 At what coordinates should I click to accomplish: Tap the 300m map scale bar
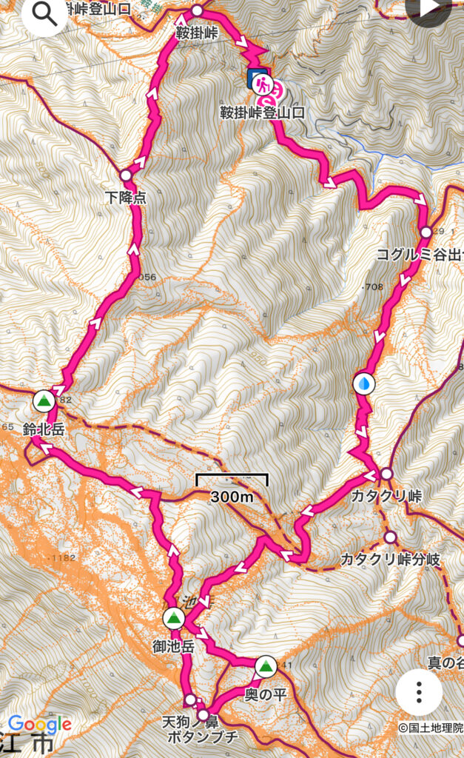pyautogui.click(x=232, y=489)
